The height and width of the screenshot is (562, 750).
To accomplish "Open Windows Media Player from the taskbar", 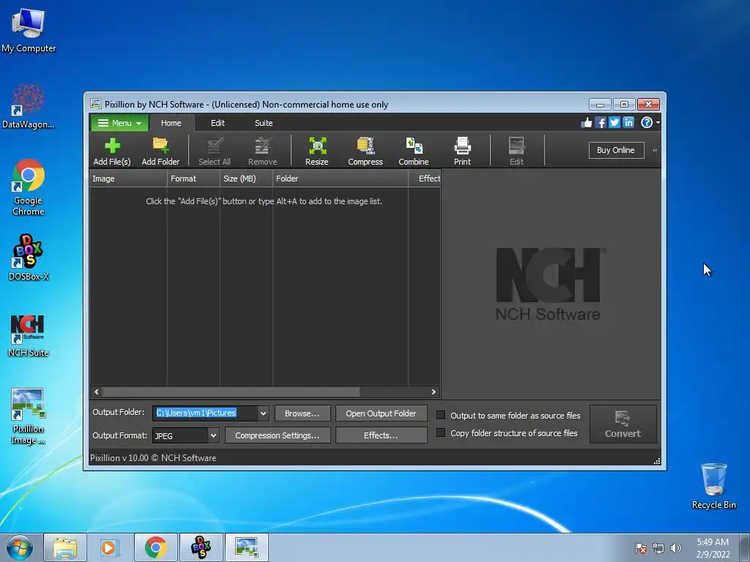I will pos(109,547).
